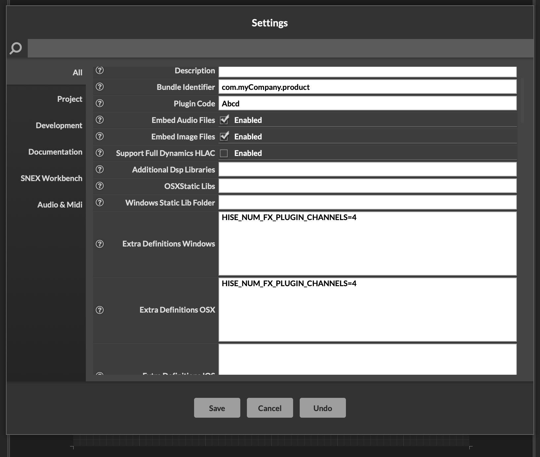Viewport: 540px width, 457px height.
Task: Edit the Windows Static Lib Folder field
Action: 368,202
